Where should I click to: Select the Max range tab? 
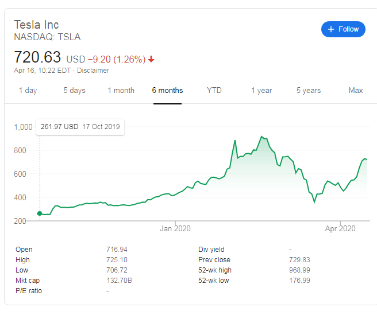356,91
